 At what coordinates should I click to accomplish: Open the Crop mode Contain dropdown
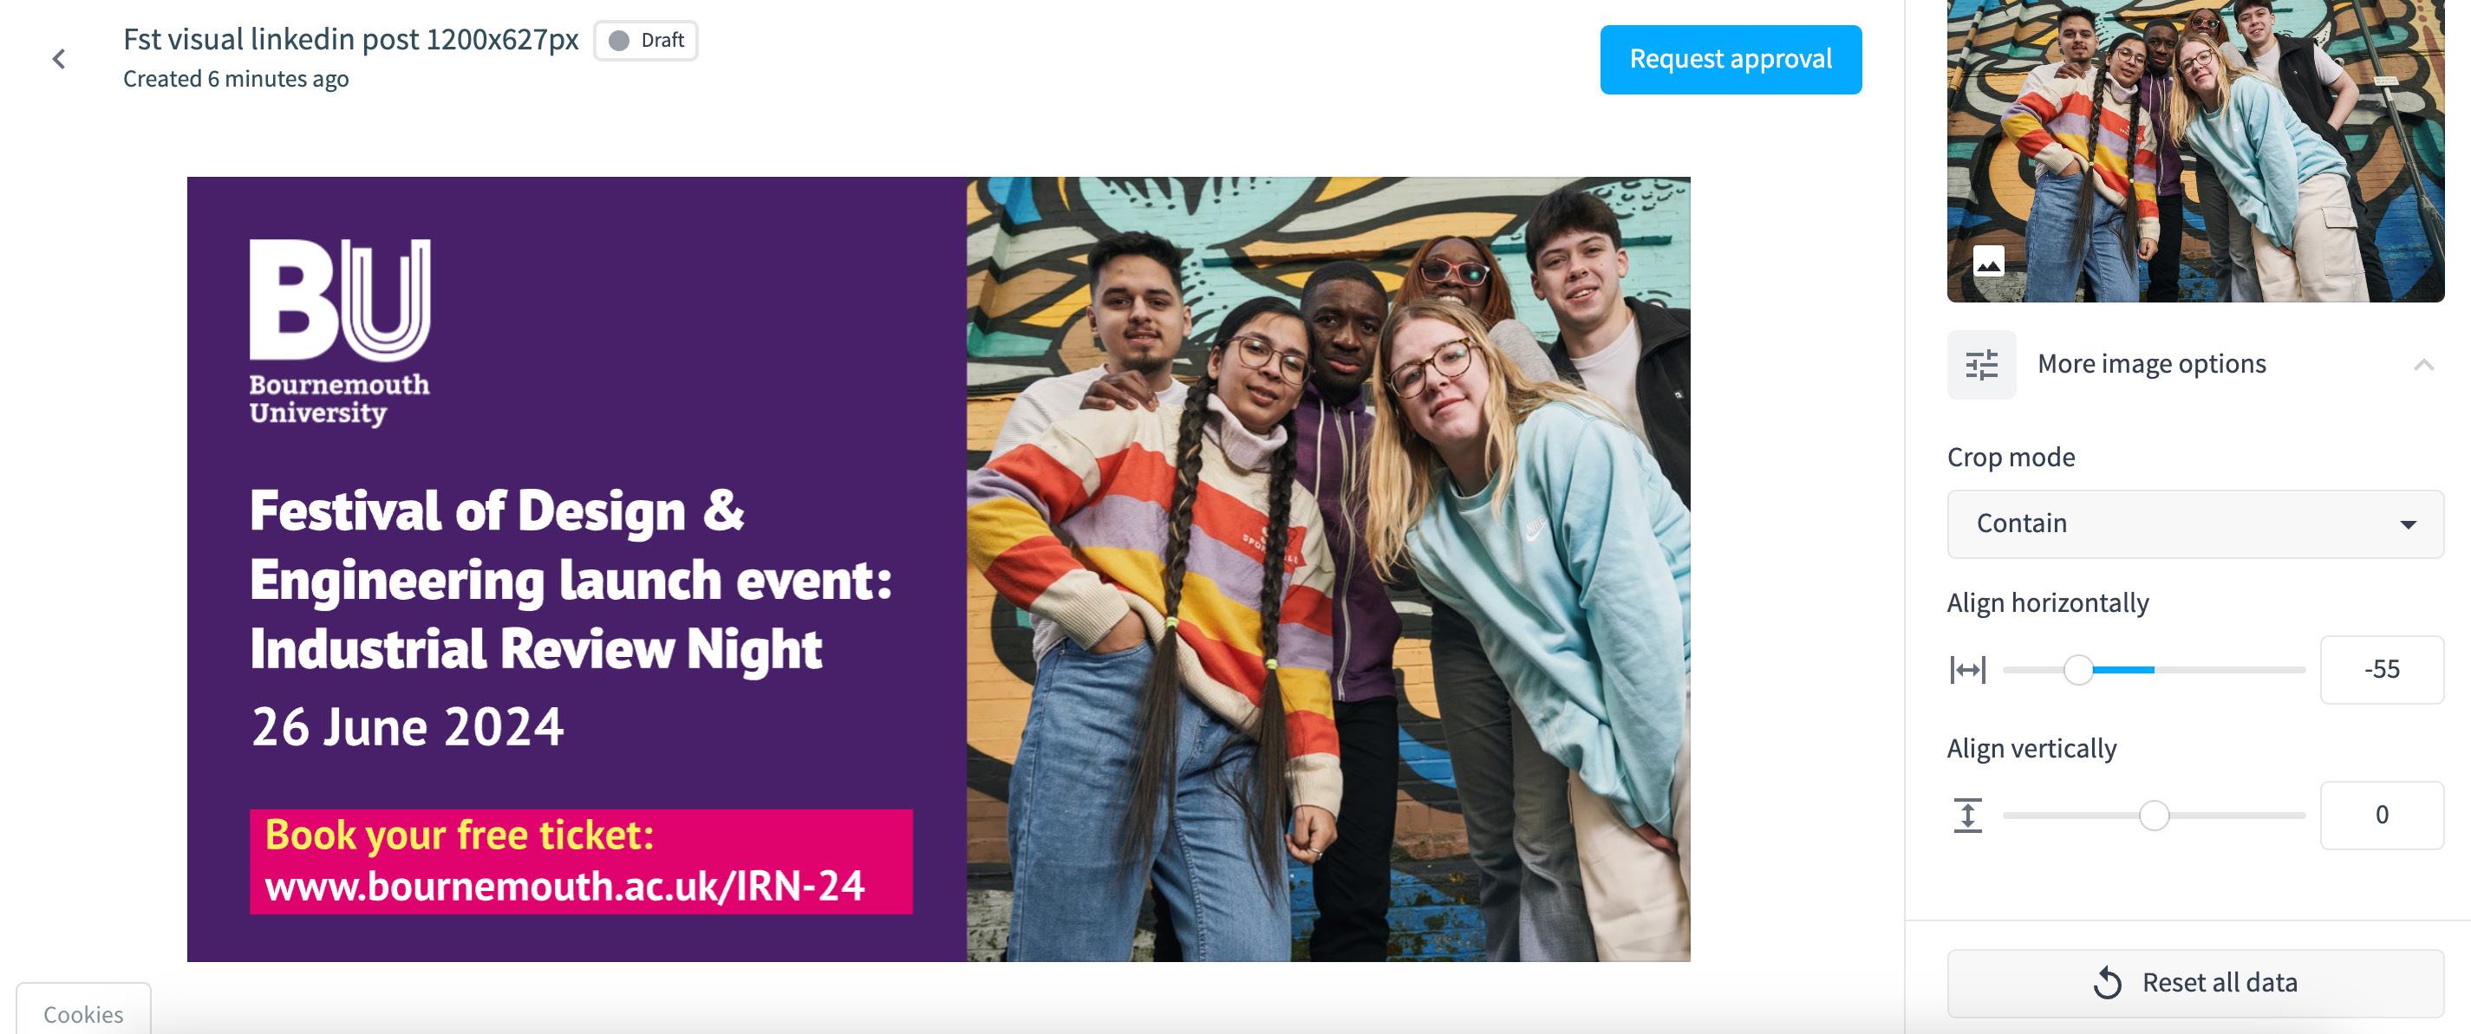(x=2194, y=524)
